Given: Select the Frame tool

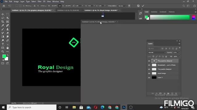Looking at the screenshot, I should tap(7, 22).
